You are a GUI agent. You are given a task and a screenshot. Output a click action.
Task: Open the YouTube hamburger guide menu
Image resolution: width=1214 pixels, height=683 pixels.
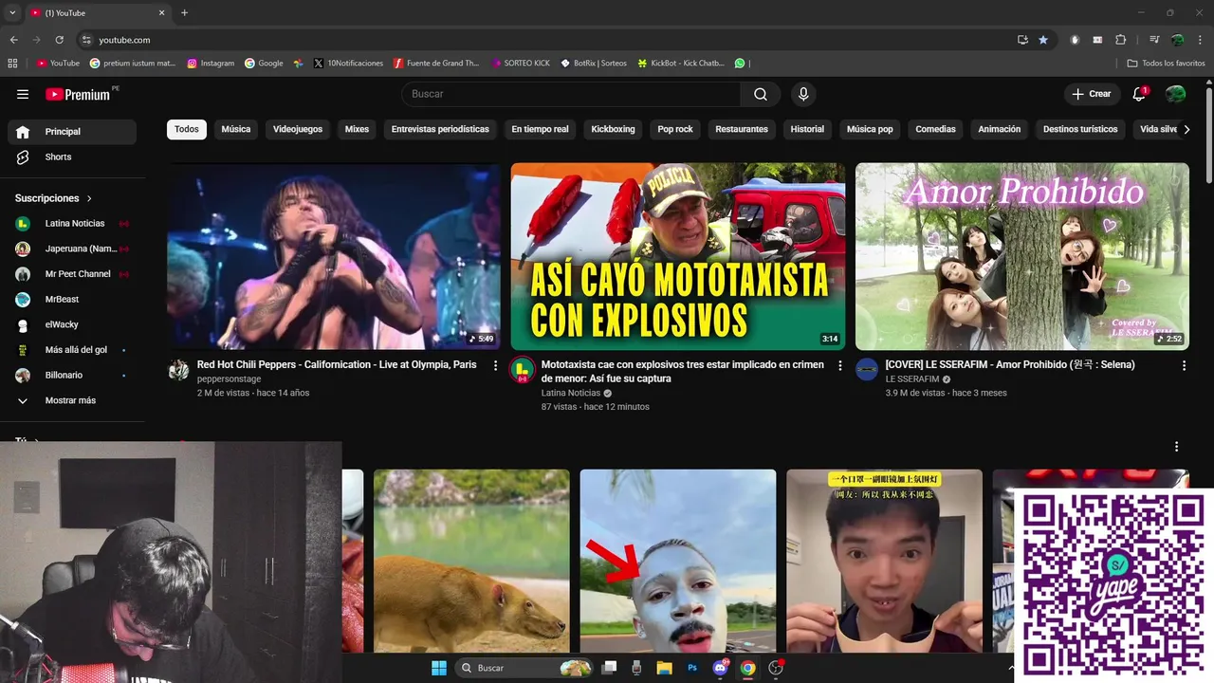pyautogui.click(x=23, y=94)
